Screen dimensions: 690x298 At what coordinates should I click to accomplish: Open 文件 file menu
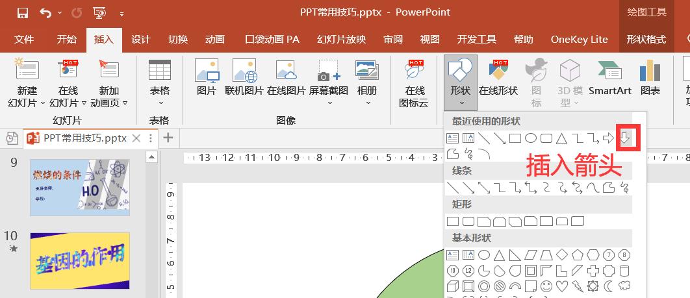24,39
